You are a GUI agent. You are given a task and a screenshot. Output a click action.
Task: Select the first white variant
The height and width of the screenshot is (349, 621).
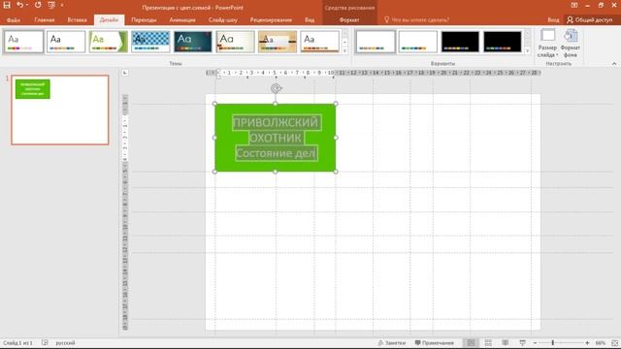point(376,42)
